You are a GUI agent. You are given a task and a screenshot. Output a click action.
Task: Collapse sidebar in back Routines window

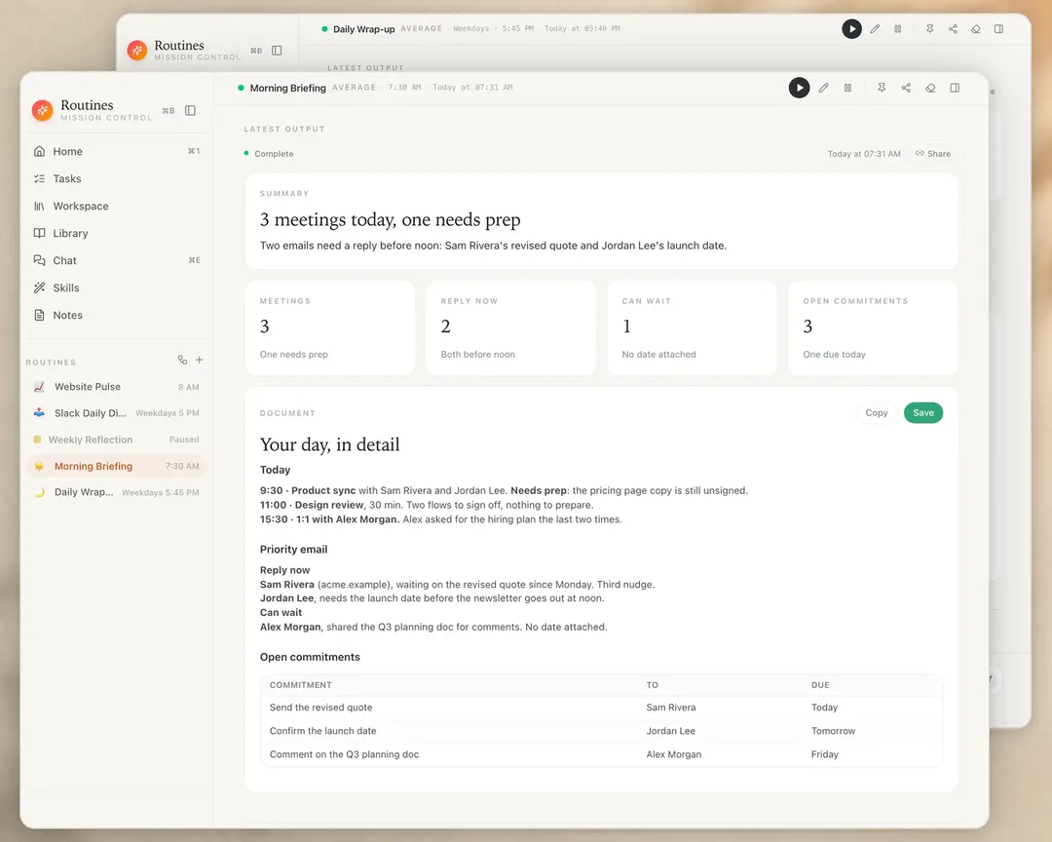pyautogui.click(x=277, y=51)
